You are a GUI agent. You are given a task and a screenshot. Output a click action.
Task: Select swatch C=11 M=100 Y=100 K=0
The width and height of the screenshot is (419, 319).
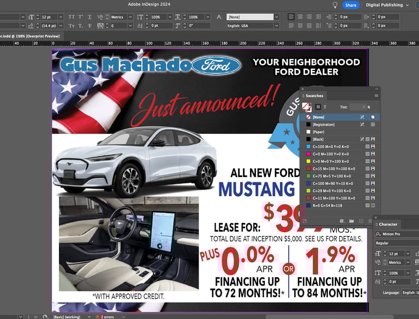[x=340, y=198]
